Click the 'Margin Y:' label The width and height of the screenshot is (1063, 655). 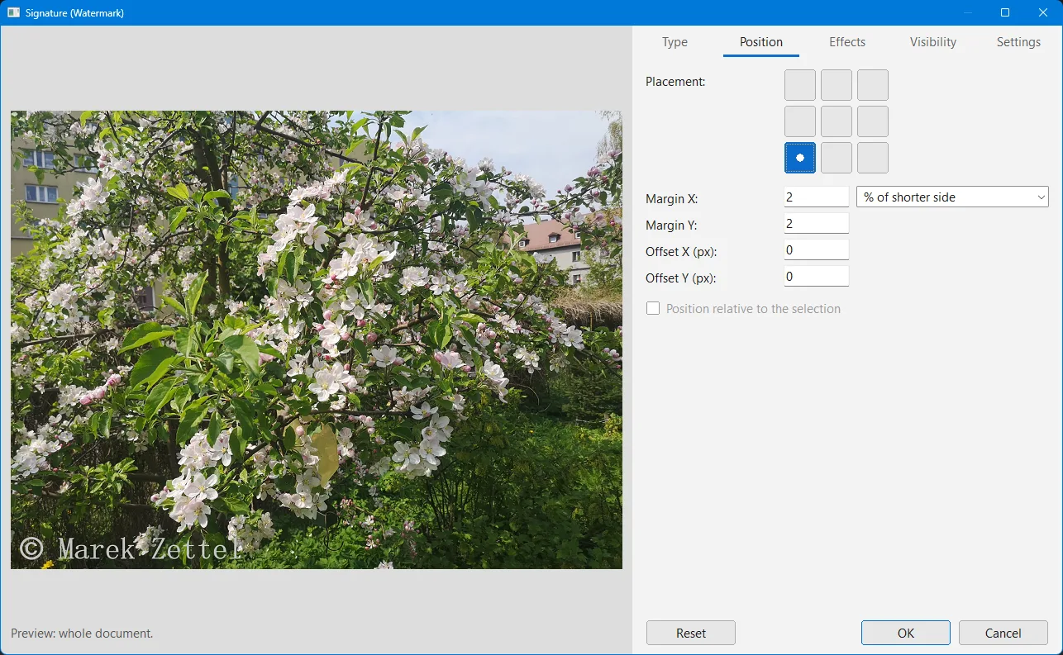coord(672,225)
